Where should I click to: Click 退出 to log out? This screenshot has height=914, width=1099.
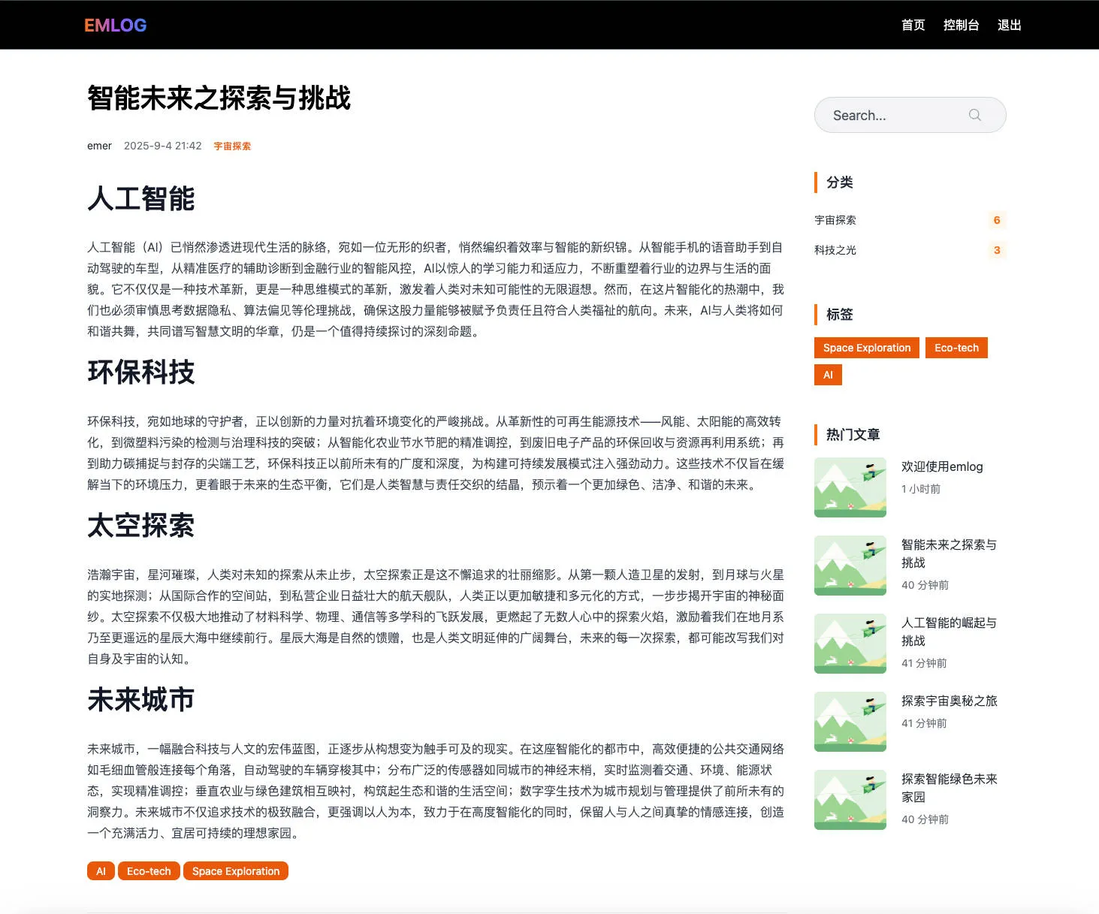point(1010,25)
